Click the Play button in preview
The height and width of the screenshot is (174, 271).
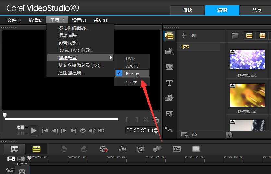point(34,130)
